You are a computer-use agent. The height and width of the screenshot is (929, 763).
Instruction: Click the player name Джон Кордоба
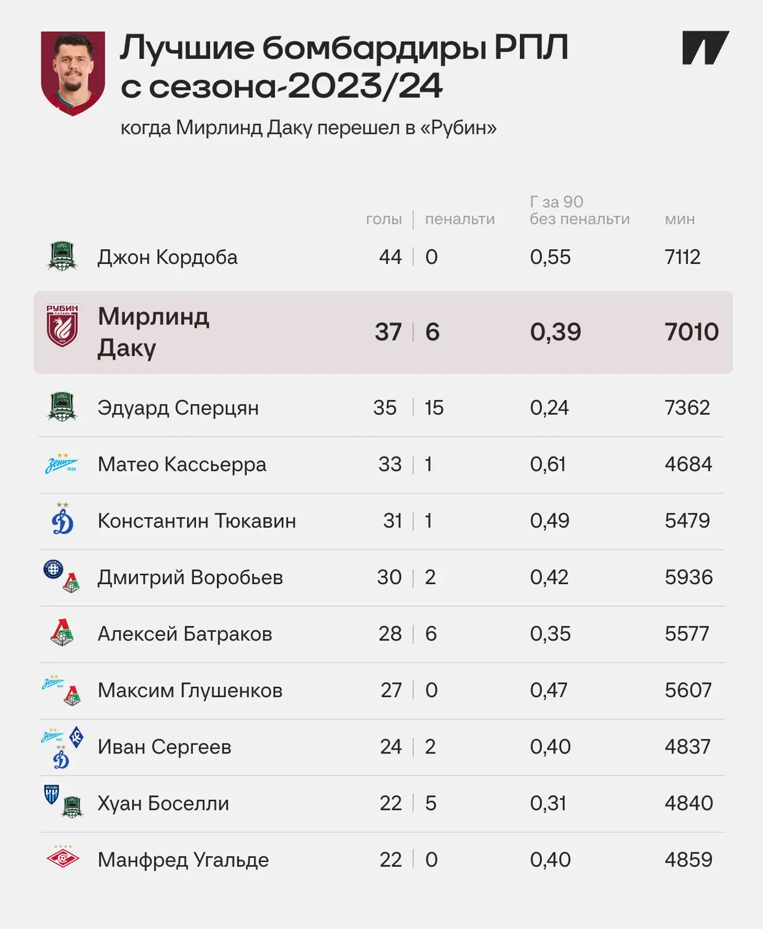click(x=168, y=257)
